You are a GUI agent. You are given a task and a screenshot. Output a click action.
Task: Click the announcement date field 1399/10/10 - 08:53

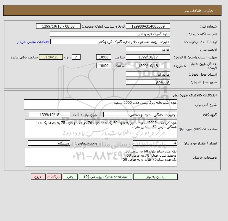coord(58,26)
